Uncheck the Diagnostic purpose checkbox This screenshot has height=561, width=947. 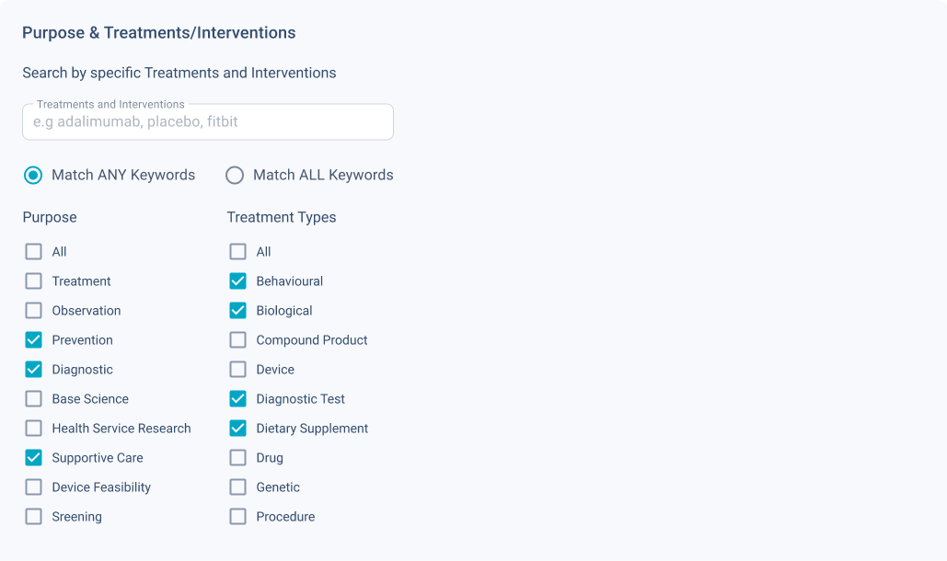coord(34,370)
